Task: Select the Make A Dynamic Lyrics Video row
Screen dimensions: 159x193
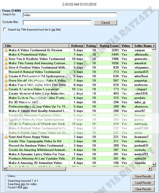Action: point(78,154)
